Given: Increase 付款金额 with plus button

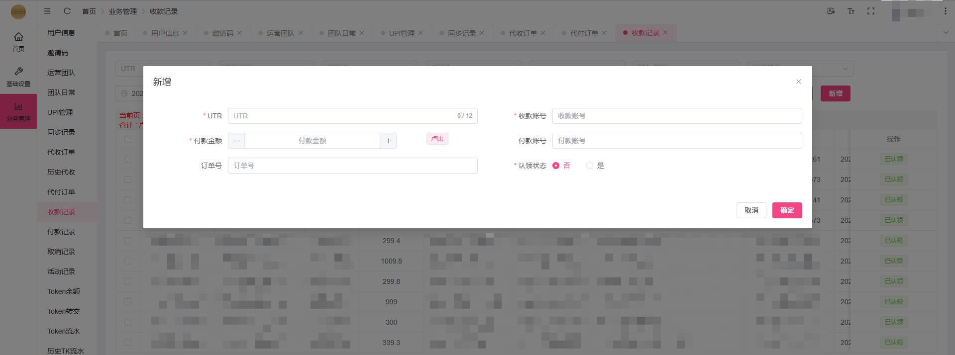Looking at the screenshot, I should pos(388,141).
